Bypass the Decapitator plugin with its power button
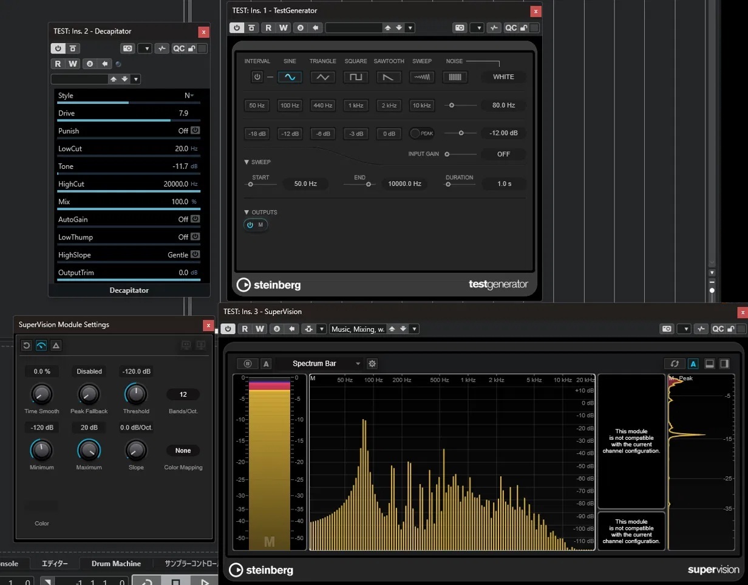 58,49
